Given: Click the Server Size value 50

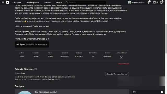Looking at the screenshot, I should click(93, 56).
